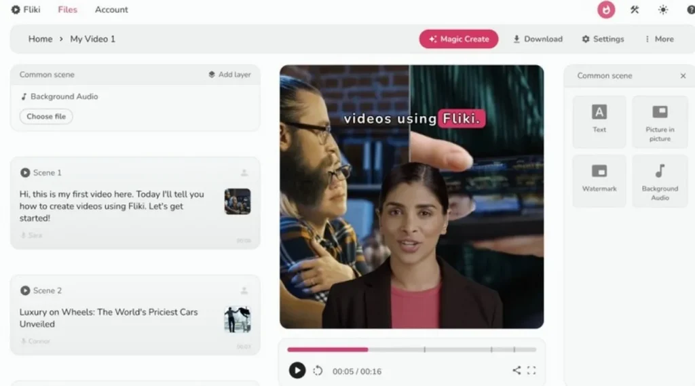The image size is (695, 386).
Task: Click the Background Audio music note label
Action: click(x=60, y=96)
